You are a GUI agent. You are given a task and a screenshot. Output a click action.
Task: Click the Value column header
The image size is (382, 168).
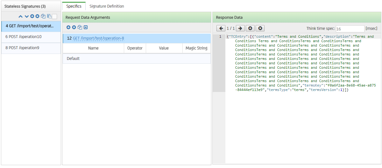[164, 48]
